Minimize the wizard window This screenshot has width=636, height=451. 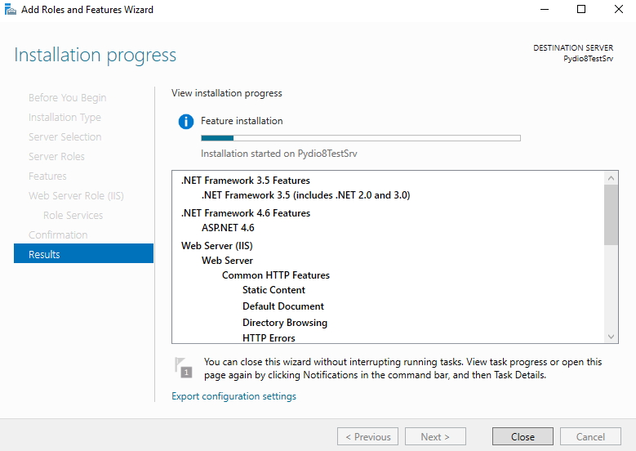[x=545, y=9]
